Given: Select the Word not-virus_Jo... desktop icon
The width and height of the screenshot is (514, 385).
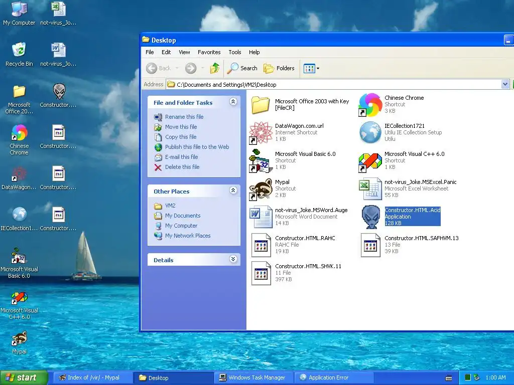Looking at the screenshot, I should pos(58,54).
